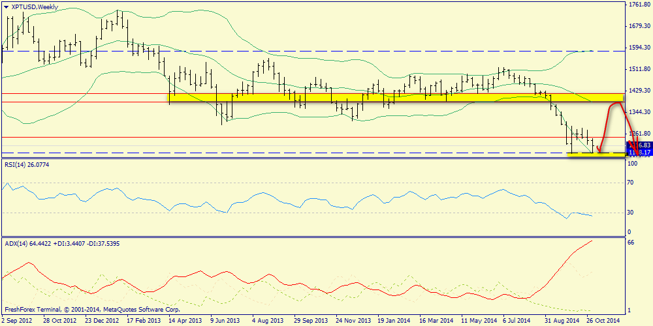Screen dimensions: 653x326
Task: Click the 23 Dec 2012 date label
Action: point(102,321)
